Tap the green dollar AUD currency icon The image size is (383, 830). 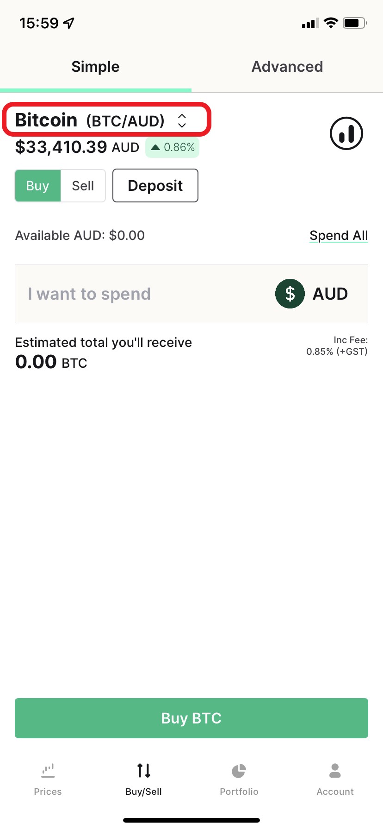[x=290, y=294]
